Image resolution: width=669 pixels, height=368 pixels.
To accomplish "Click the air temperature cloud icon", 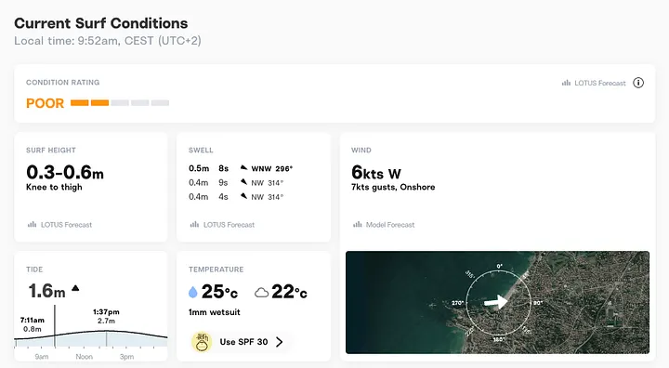I will (261, 293).
